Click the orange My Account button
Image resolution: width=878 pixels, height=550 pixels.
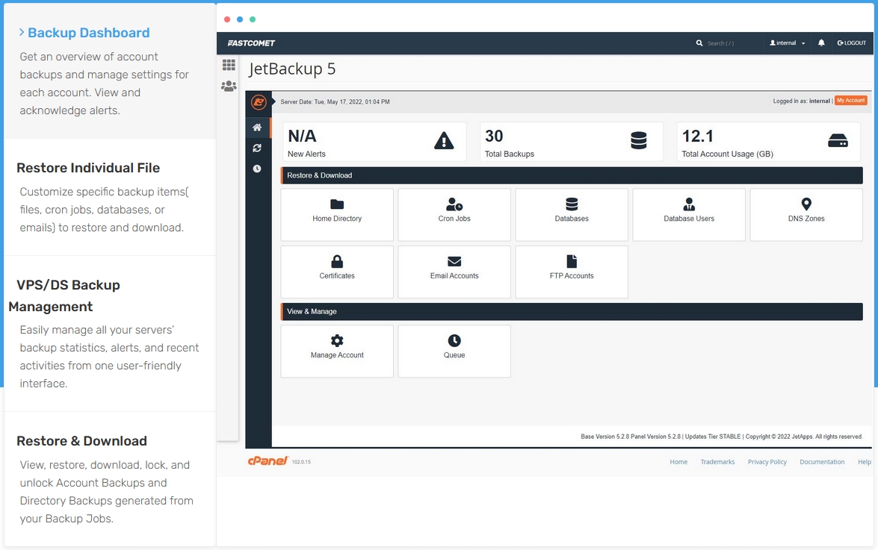tap(850, 101)
